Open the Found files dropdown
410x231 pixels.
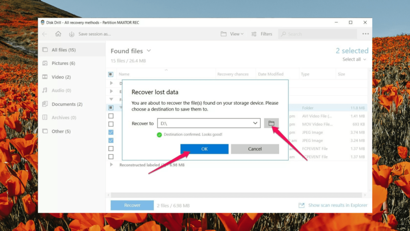[149, 51]
